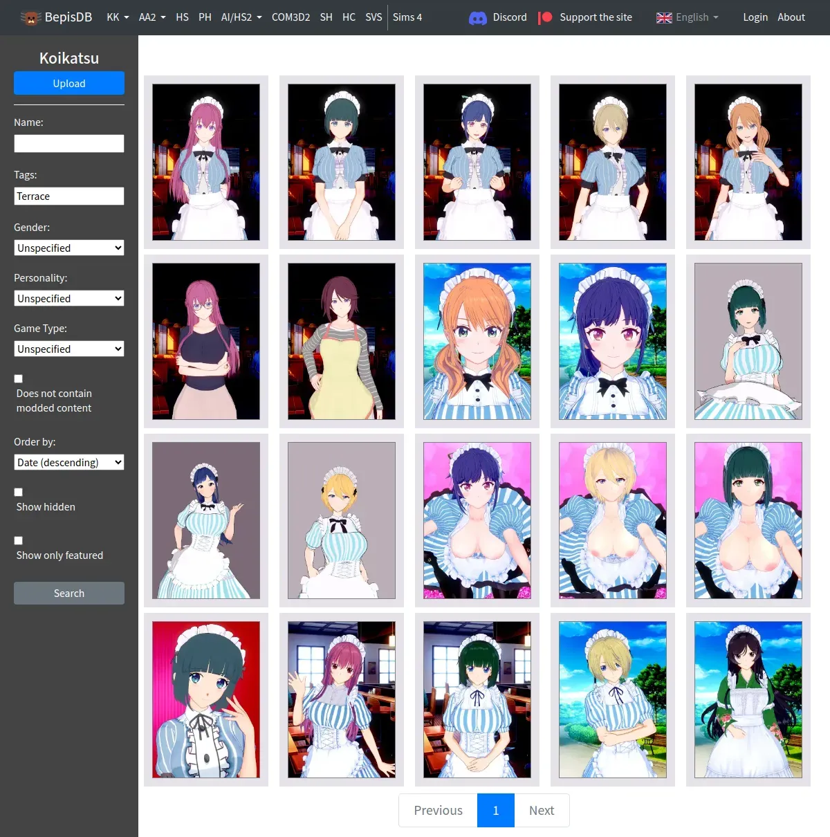Go to the HS section
830x837 pixels.
pos(183,17)
